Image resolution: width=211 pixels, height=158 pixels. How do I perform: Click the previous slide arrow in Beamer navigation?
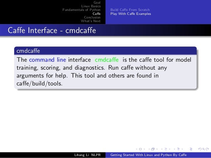137,149
